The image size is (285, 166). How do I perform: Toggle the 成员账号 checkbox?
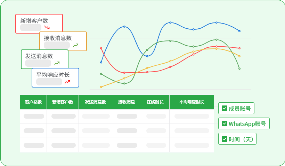point(225,108)
